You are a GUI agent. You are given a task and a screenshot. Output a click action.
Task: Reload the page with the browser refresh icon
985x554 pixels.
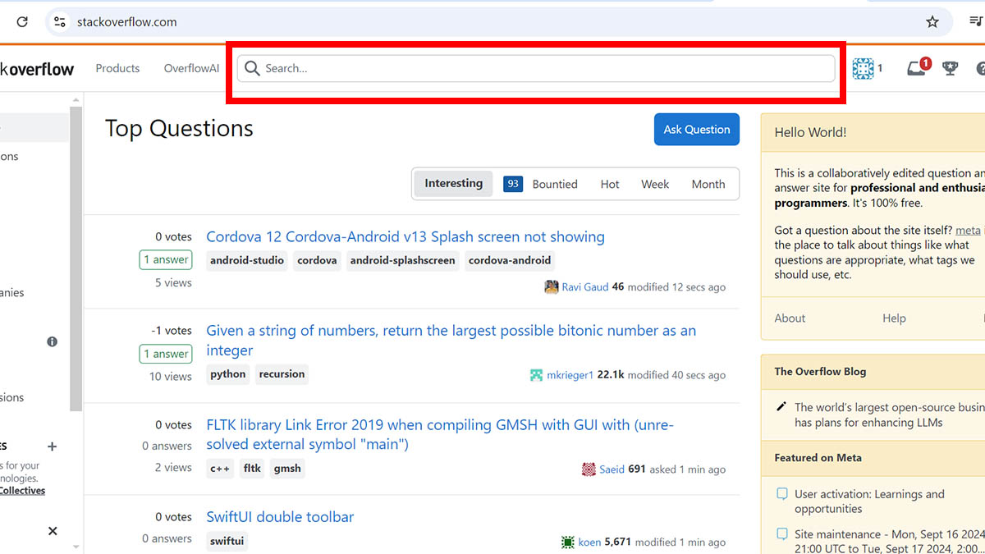(x=22, y=22)
